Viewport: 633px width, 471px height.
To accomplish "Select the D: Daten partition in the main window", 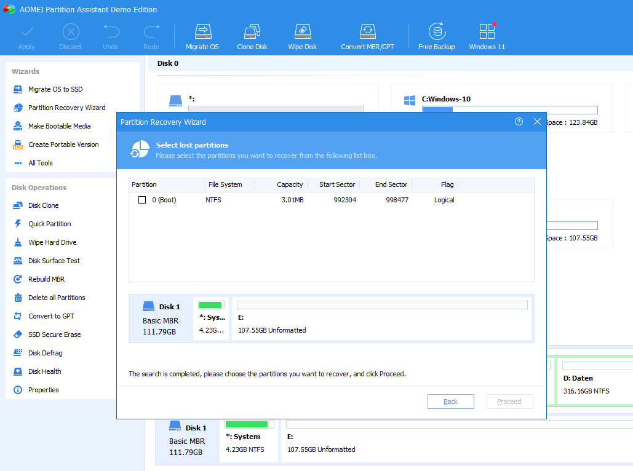I will (x=596, y=380).
